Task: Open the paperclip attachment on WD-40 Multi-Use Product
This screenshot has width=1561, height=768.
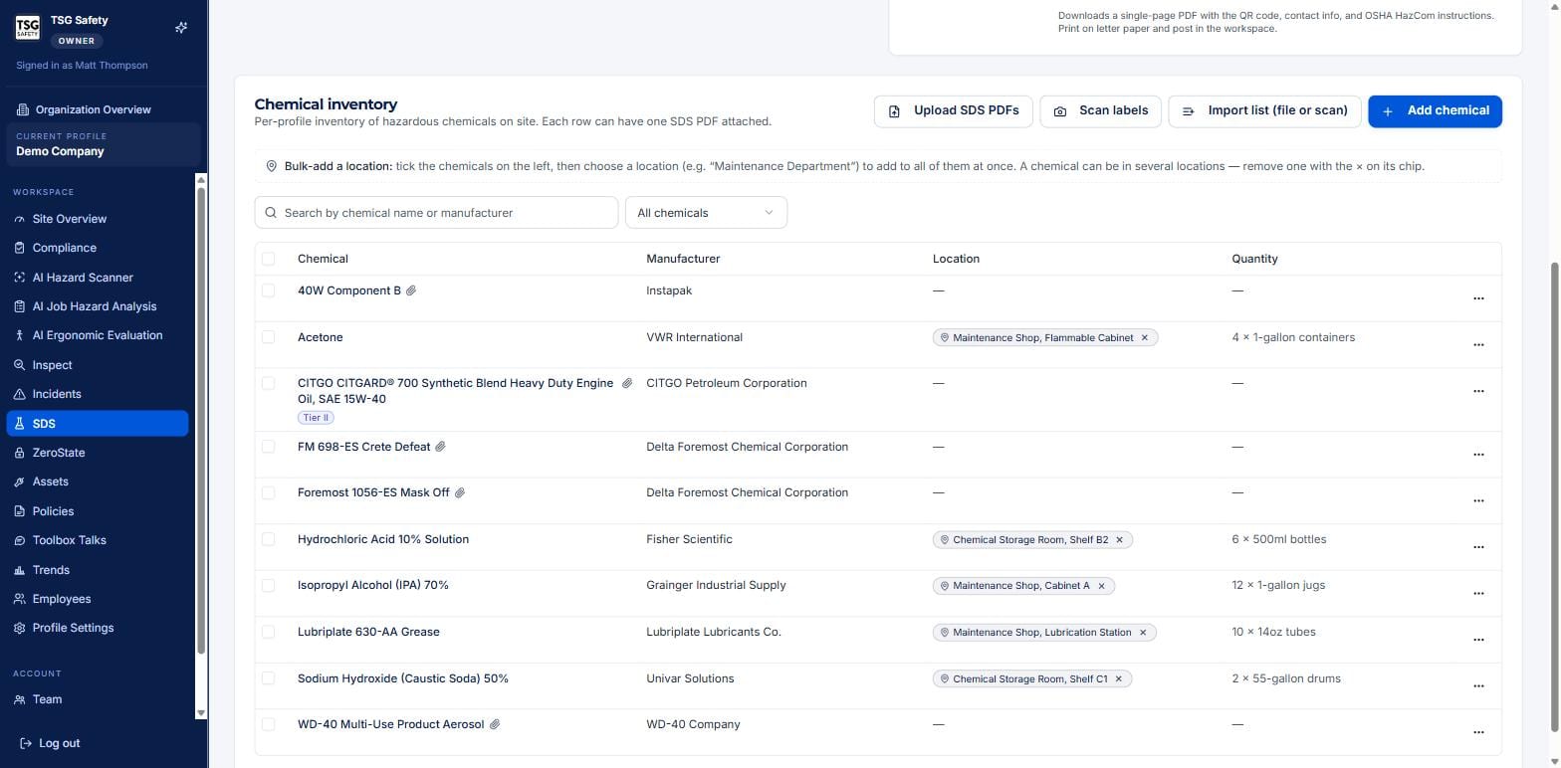Action: (495, 724)
